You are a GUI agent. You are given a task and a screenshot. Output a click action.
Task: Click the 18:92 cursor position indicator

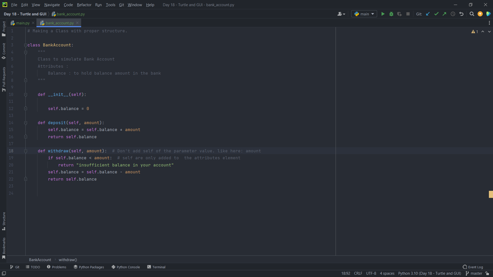click(x=346, y=273)
